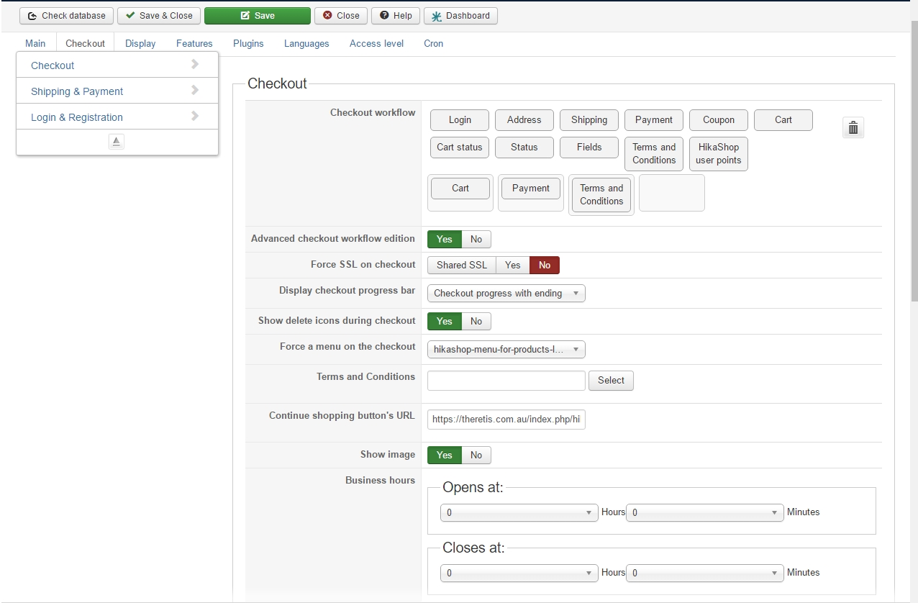Image resolution: width=918 pixels, height=603 pixels.
Task: Open the Languages tab
Action: (306, 43)
